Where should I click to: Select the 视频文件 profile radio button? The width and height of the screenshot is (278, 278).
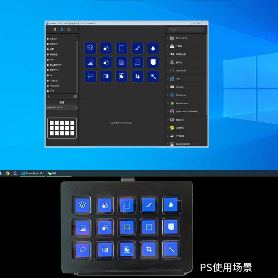(48, 44)
